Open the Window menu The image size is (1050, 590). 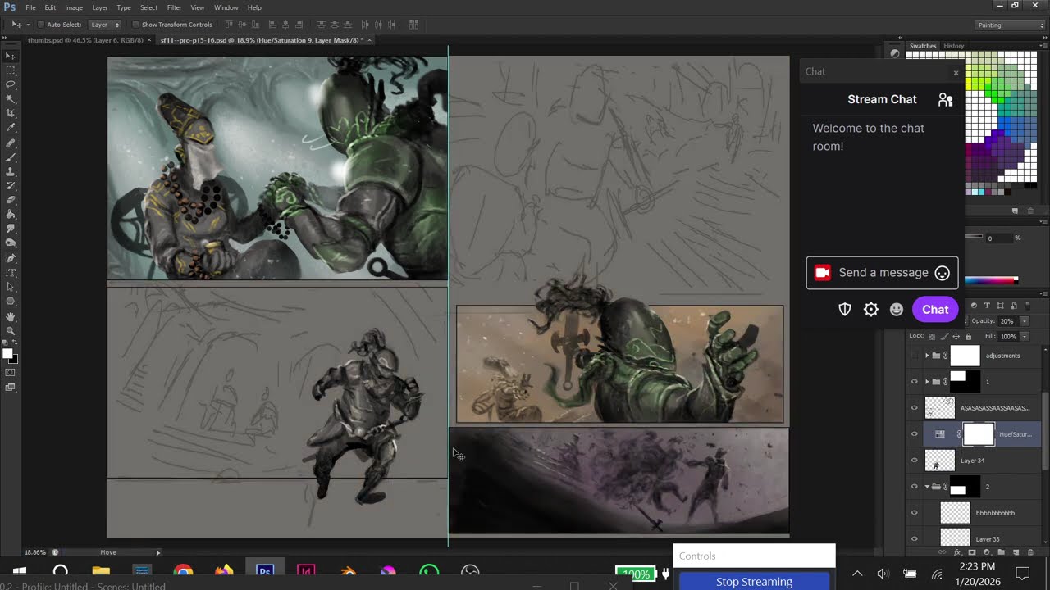[x=226, y=7]
